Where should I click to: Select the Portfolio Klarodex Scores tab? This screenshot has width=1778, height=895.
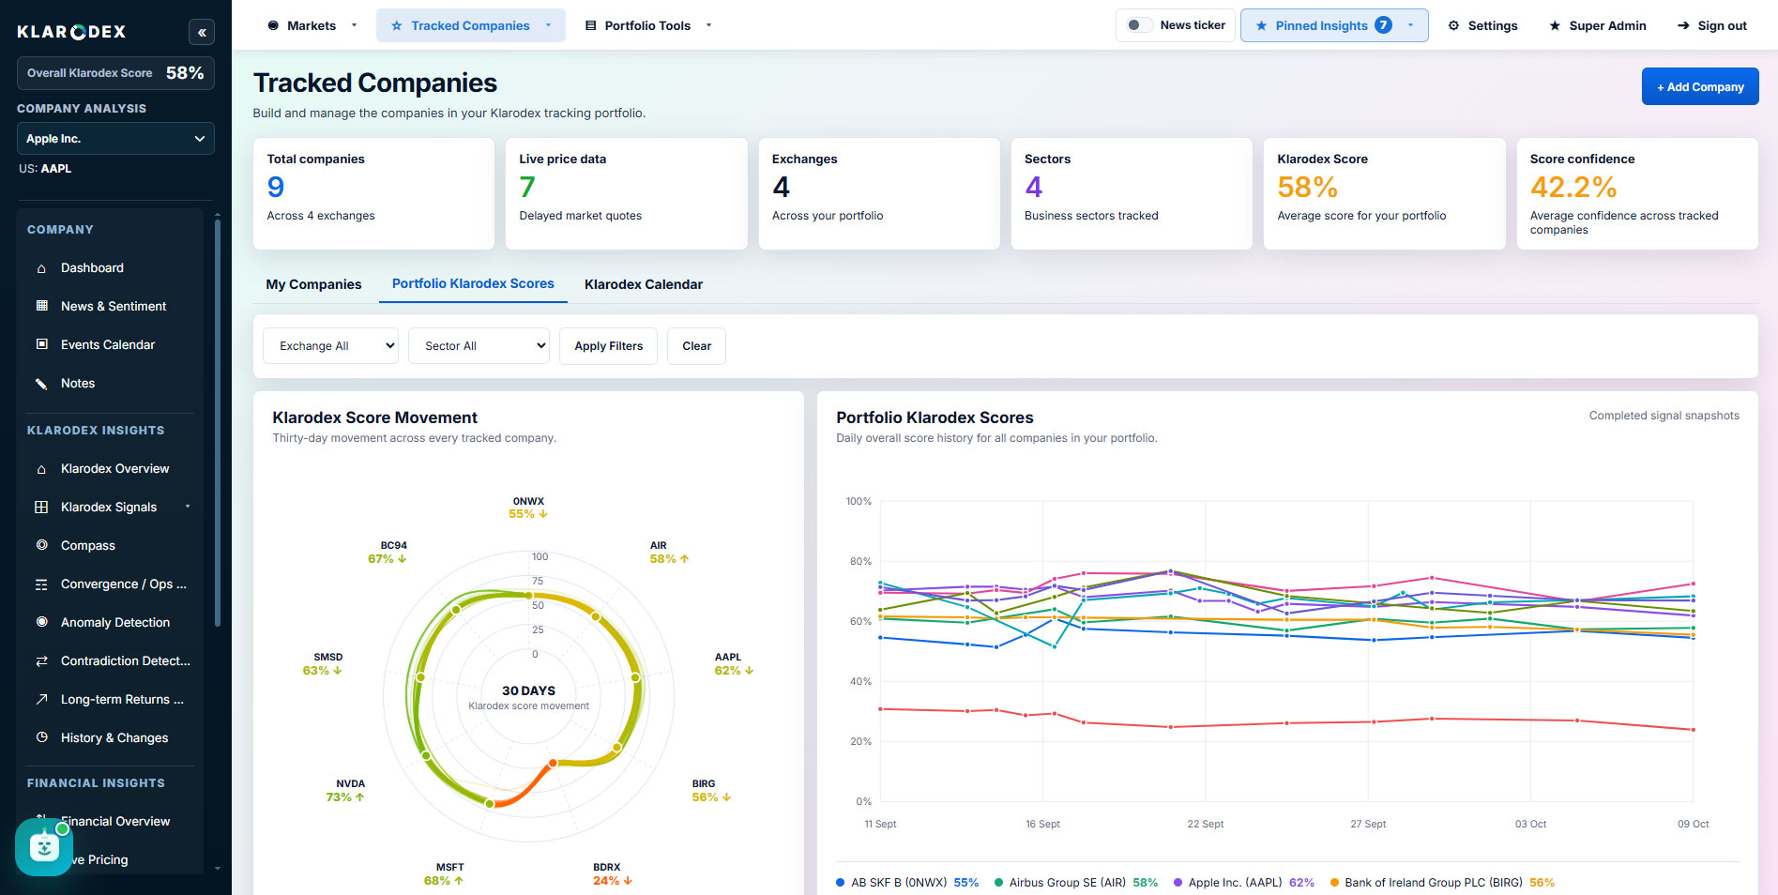[473, 283]
